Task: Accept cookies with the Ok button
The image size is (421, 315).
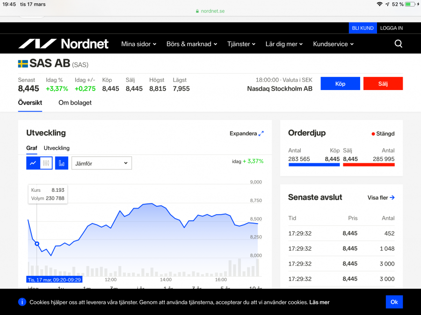Action: [394, 302]
